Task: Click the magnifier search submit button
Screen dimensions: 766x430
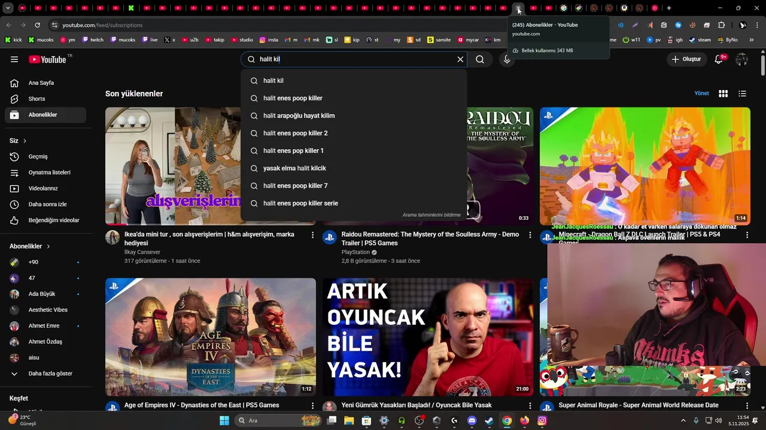Action: pyautogui.click(x=480, y=59)
